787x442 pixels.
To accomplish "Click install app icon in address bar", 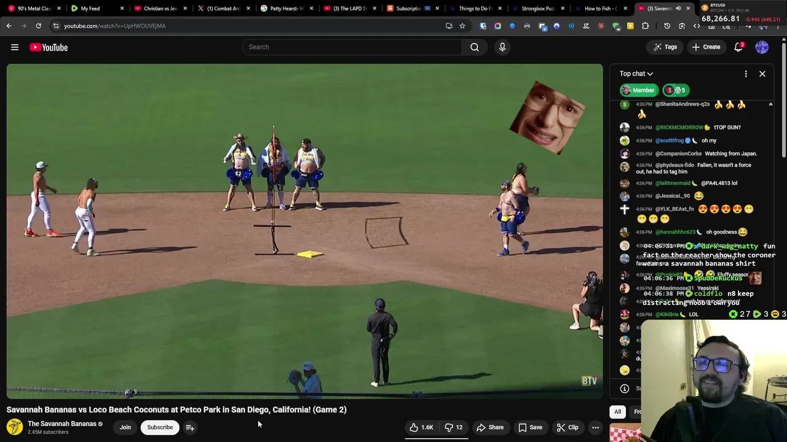I will [449, 26].
